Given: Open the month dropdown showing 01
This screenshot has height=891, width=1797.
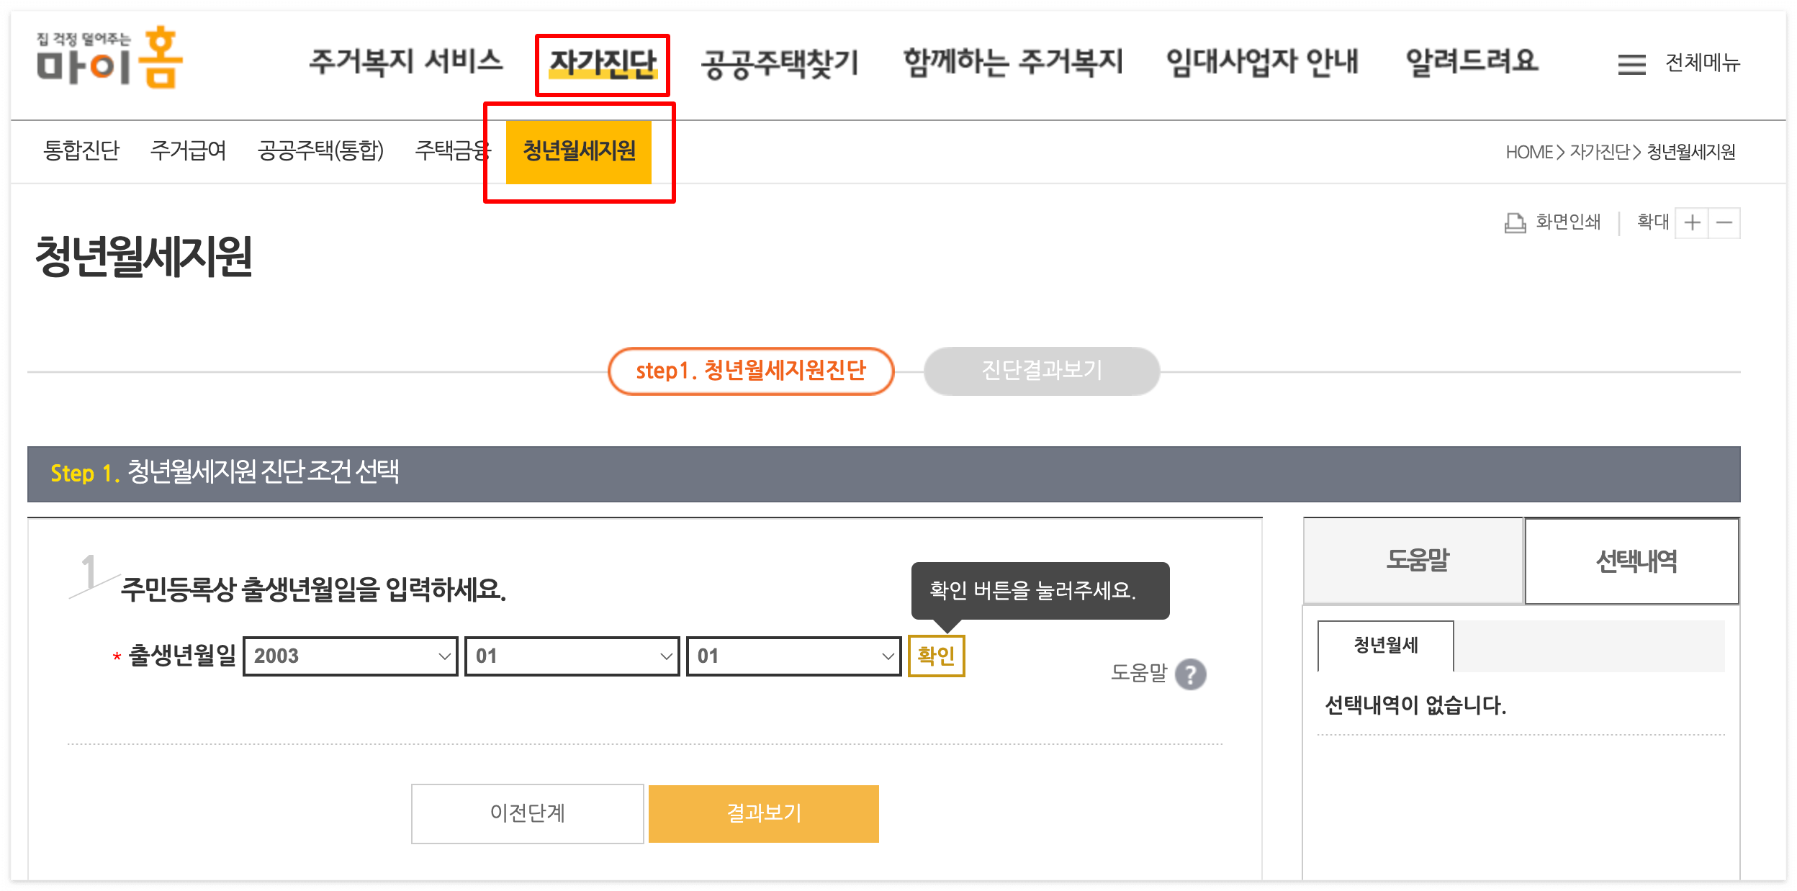Looking at the screenshot, I should pos(572,656).
